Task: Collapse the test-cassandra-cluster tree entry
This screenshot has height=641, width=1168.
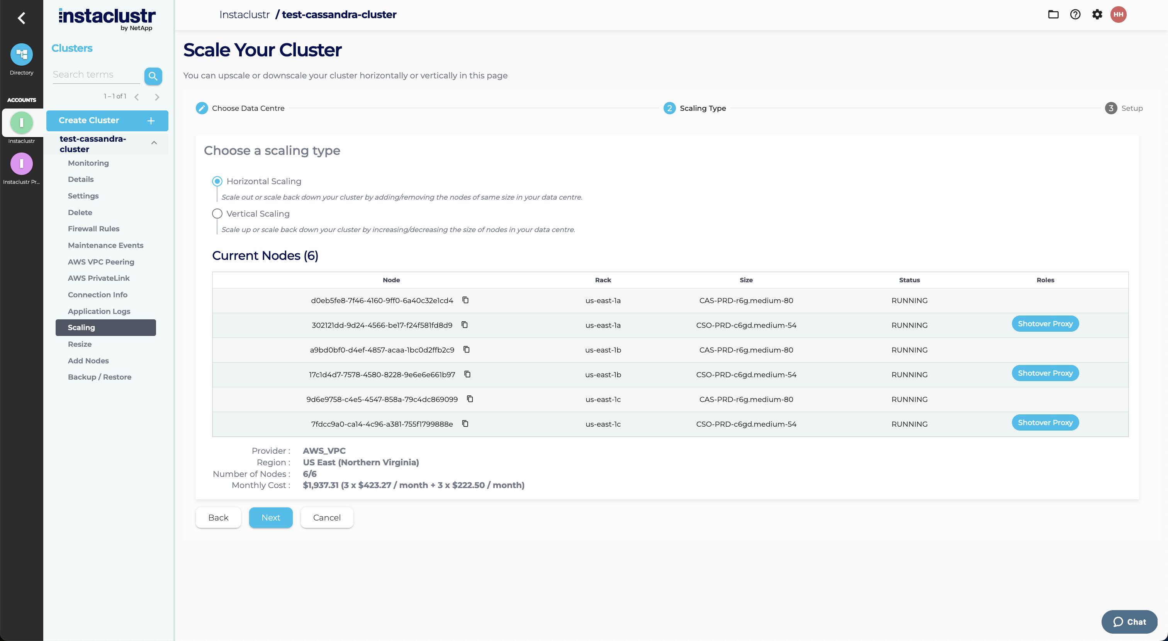Action: 154,143
